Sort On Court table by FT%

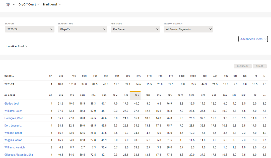[170, 95]
